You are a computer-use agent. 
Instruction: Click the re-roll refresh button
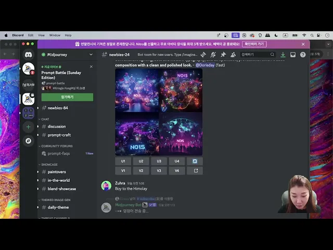[x=195, y=161]
